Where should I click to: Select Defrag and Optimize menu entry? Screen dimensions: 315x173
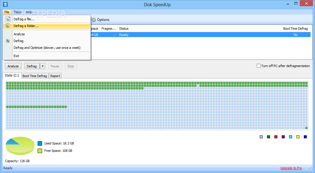click(x=46, y=48)
